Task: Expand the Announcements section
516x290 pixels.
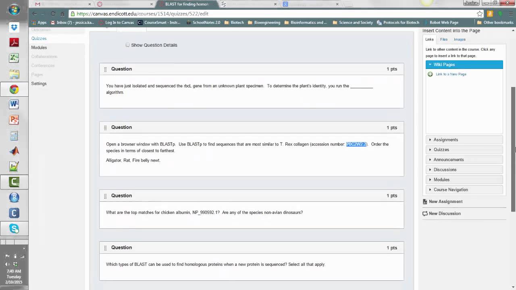Action: pos(464,159)
